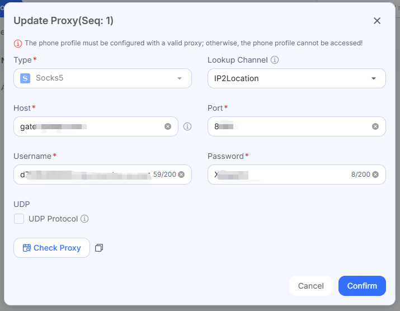The height and width of the screenshot is (311, 400).
Task: Click the Confirm button
Action: point(362,286)
